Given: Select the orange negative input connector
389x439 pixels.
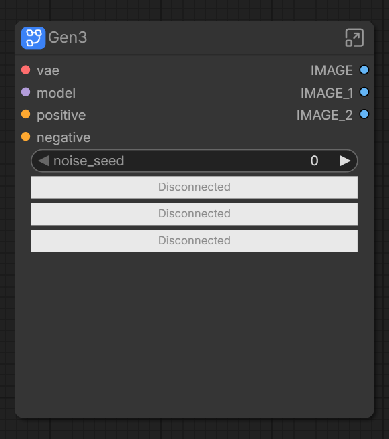Looking at the screenshot, I should 25,137.
